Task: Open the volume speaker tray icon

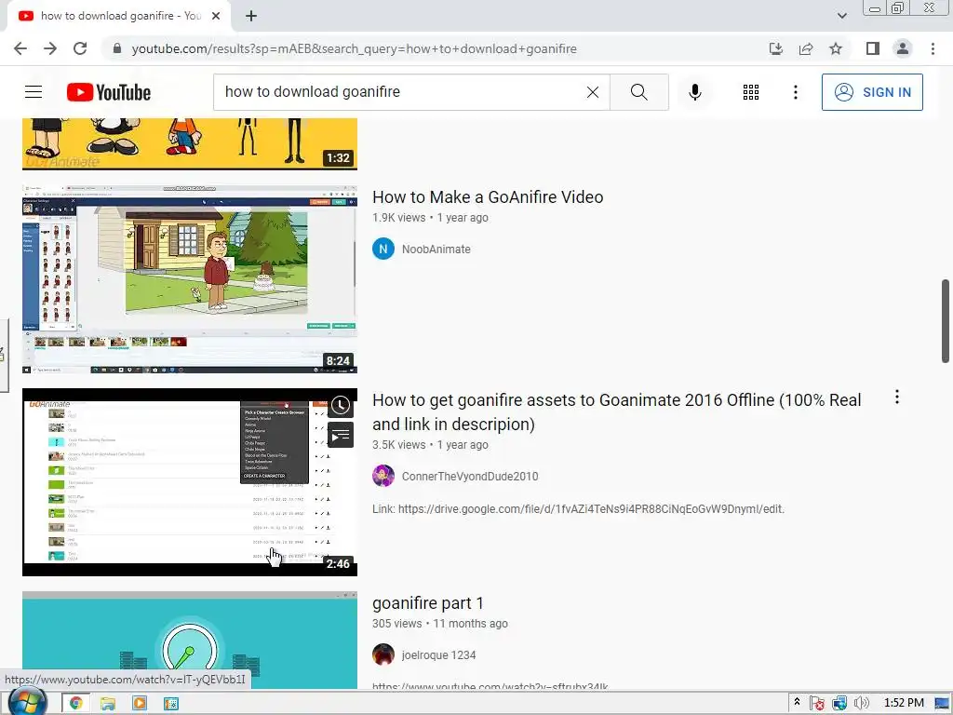Action: 861,704
